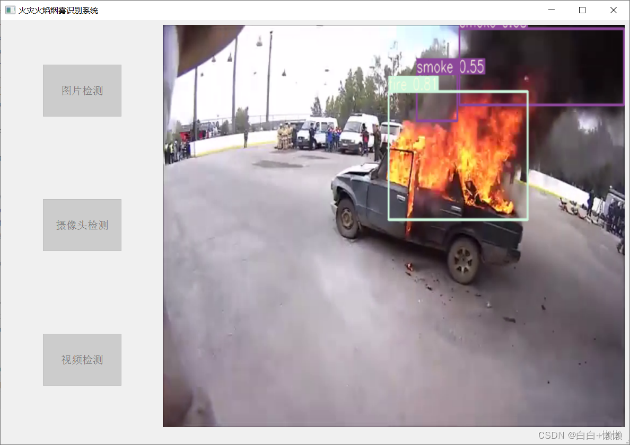Close the 火灾火焰烟雾识别系统 window
Screen dimensions: 630x445
click(x=613, y=10)
